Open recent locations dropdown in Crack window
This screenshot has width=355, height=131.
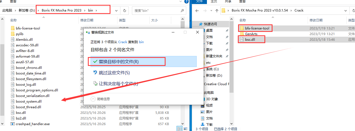tap(211, 10)
